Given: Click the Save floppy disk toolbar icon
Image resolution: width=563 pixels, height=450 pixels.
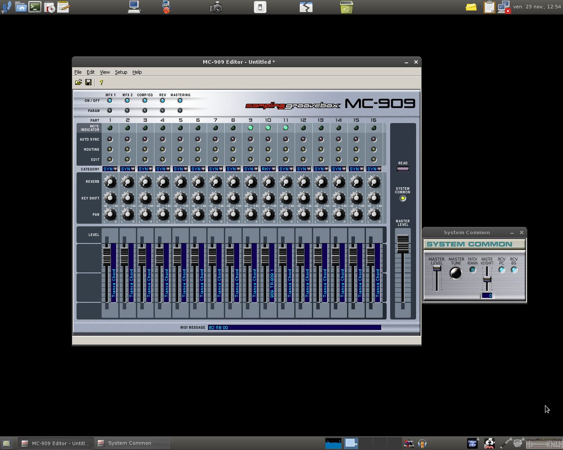Looking at the screenshot, I should [88, 82].
